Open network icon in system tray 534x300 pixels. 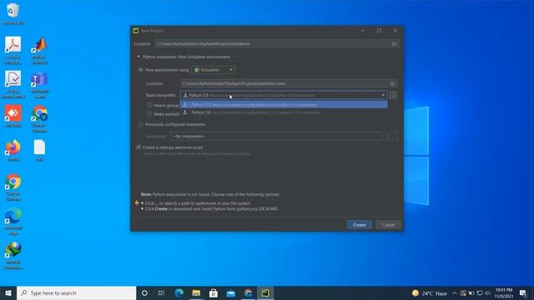(x=480, y=292)
